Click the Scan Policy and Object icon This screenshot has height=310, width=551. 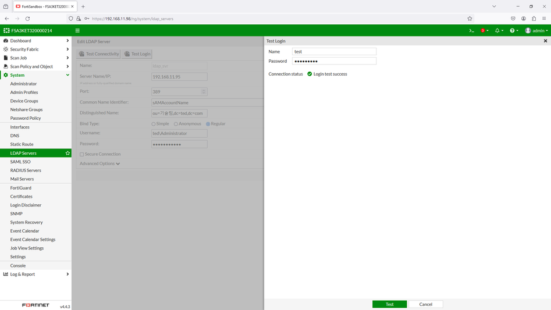pyautogui.click(x=6, y=66)
